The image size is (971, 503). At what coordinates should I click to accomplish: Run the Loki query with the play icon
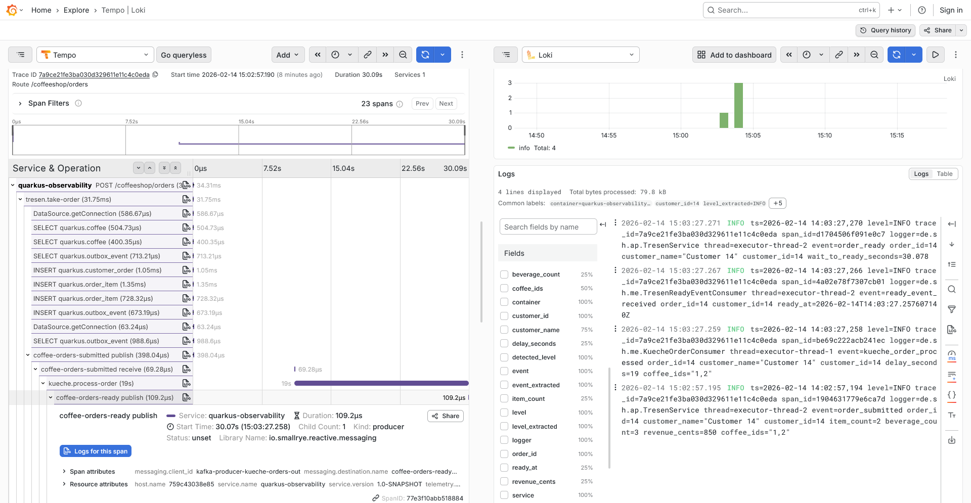[x=935, y=55]
